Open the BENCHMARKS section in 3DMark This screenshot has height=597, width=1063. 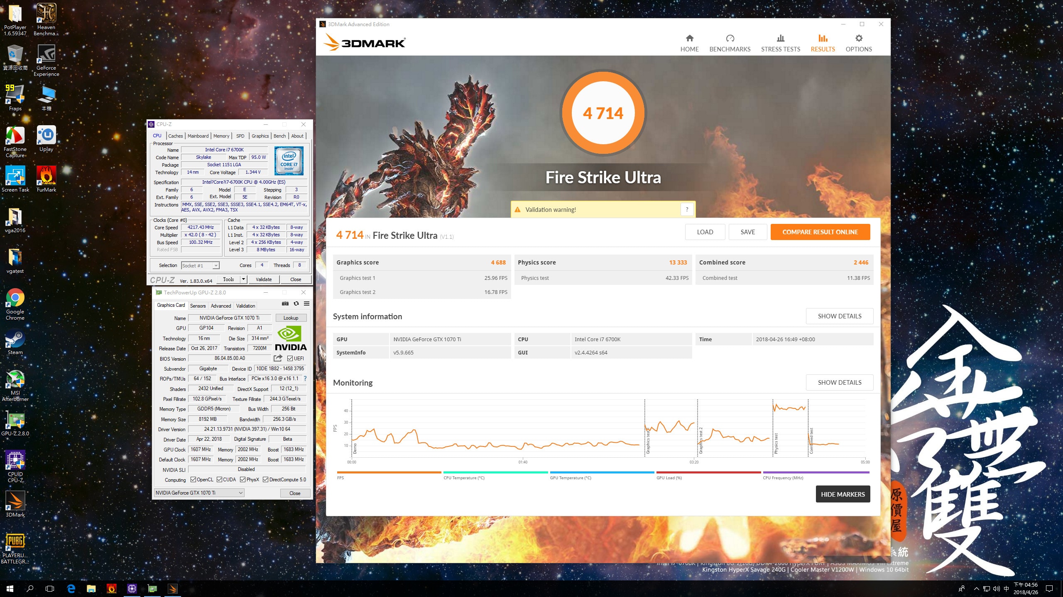tap(730, 43)
